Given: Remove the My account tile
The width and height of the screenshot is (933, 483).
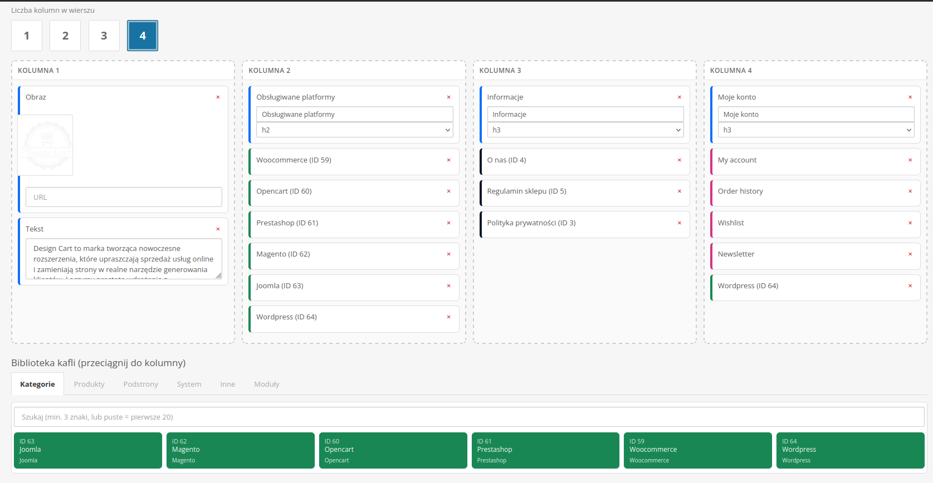Looking at the screenshot, I should (x=910, y=160).
